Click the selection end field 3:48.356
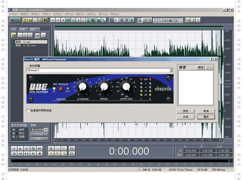Screen dimensions: 242x180 pyautogui.click(x=207, y=151)
